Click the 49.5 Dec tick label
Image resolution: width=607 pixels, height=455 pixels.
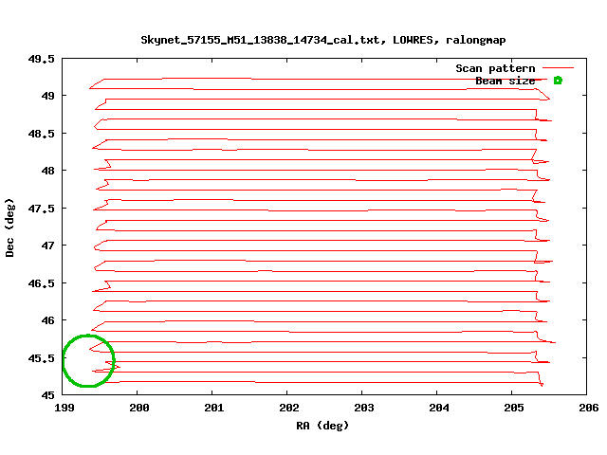41,59
